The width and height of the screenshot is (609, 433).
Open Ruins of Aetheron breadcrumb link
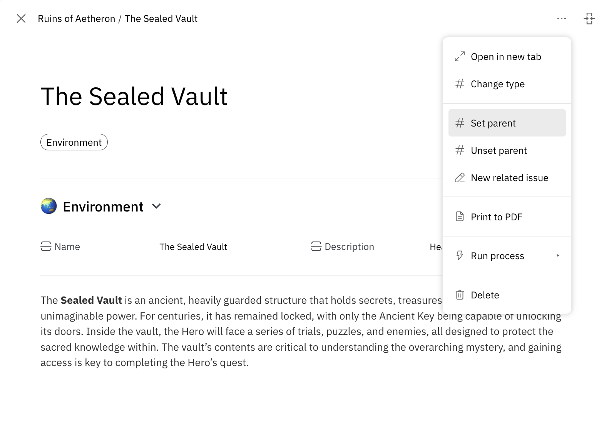[76, 18]
